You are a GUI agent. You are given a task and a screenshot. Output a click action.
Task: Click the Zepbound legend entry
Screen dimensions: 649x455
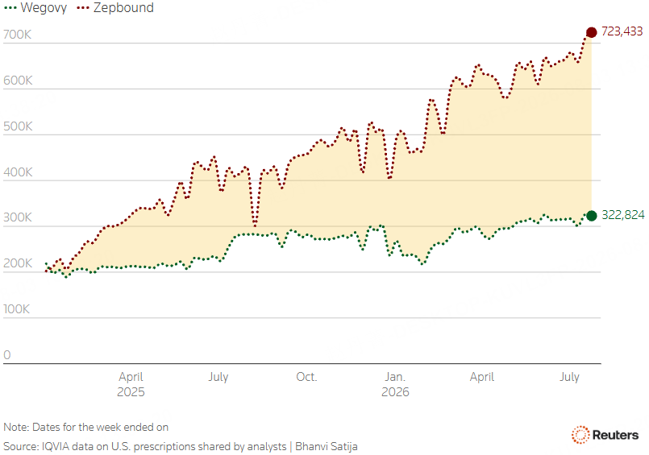pyautogui.click(x=115, y=7)
